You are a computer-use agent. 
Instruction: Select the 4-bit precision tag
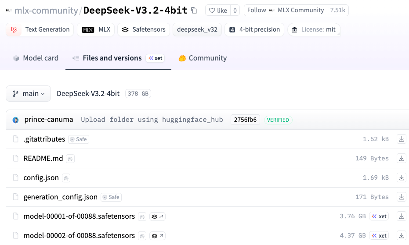[x=254, y=29]
